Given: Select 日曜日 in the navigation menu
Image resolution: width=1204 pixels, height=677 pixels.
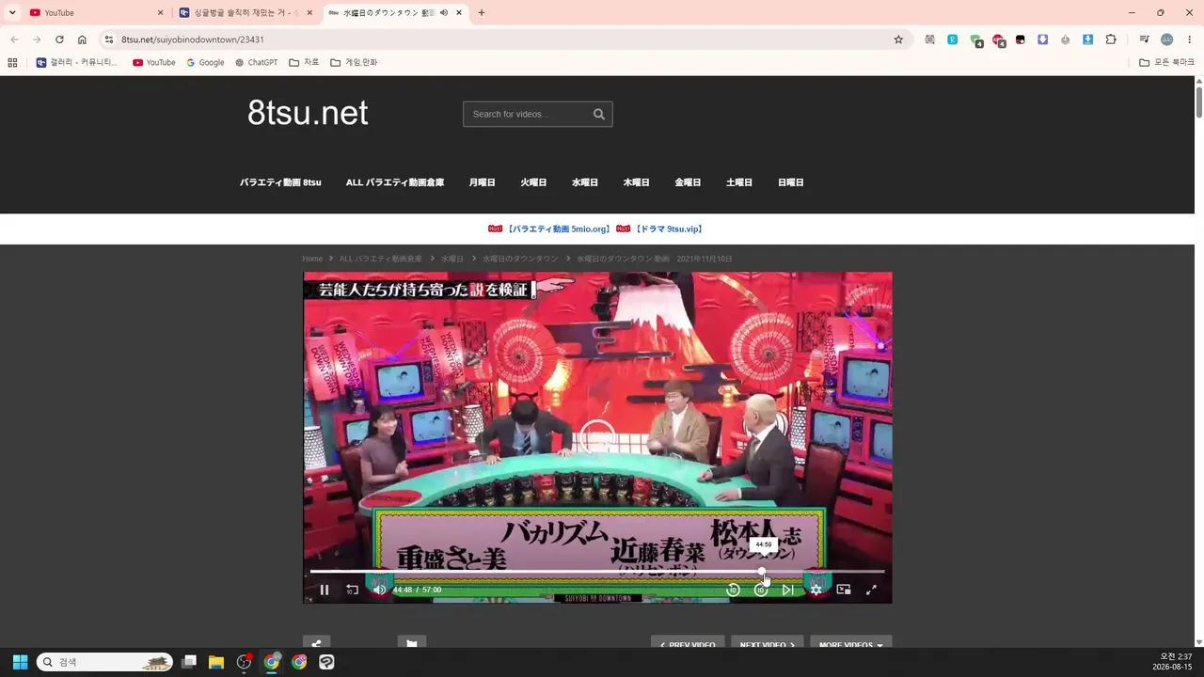Looking at the screenshot, I should click(791, 182).
